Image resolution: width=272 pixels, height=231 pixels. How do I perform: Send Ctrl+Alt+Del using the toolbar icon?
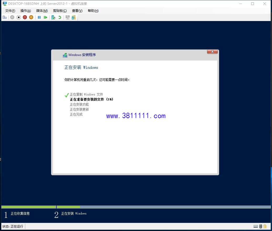coord(5,17)
